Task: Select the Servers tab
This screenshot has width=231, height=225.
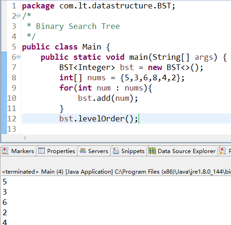Action: 94,151
